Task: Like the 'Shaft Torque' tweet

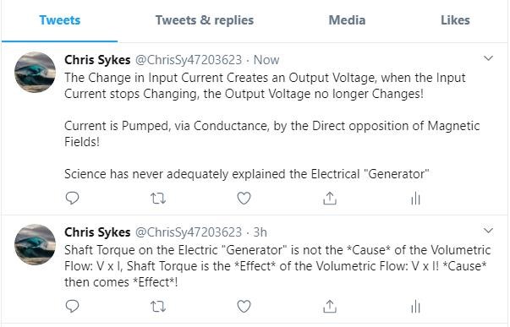Action: coord(244,306)
